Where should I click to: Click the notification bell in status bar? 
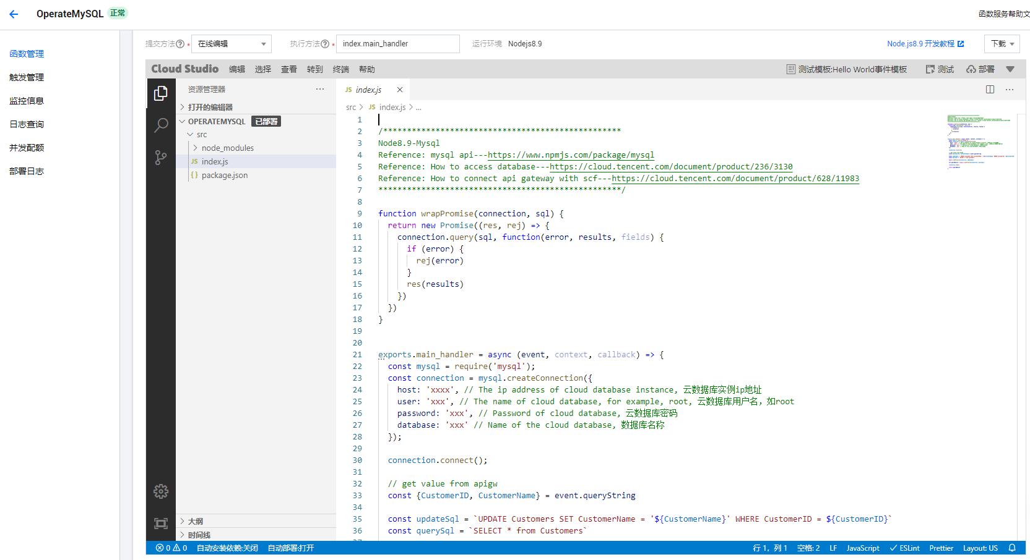(x=1012, y=548)
